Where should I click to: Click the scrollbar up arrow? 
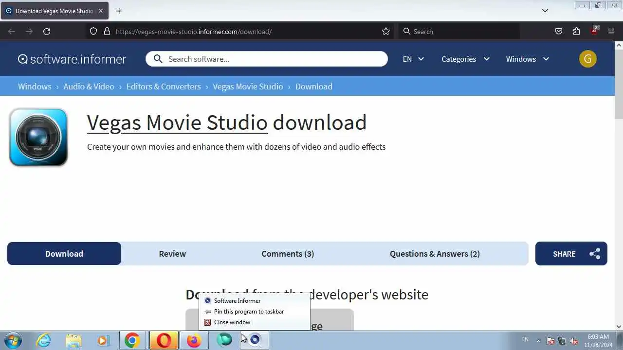point(619,45)
